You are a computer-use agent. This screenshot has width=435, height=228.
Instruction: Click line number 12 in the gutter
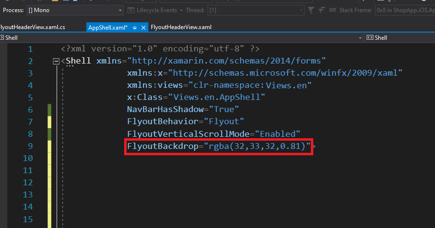28,183
